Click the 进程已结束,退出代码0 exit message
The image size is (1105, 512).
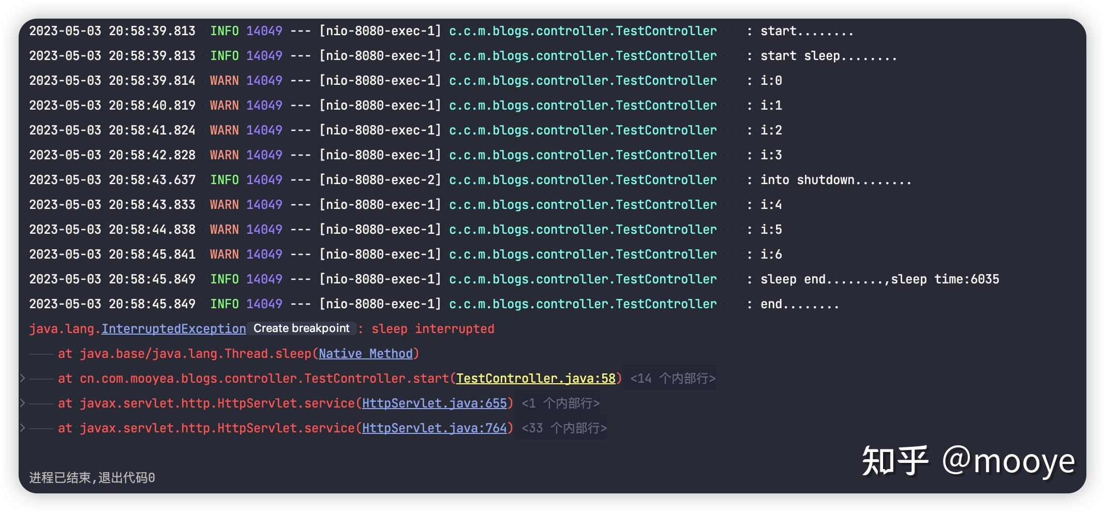point(92,477)
